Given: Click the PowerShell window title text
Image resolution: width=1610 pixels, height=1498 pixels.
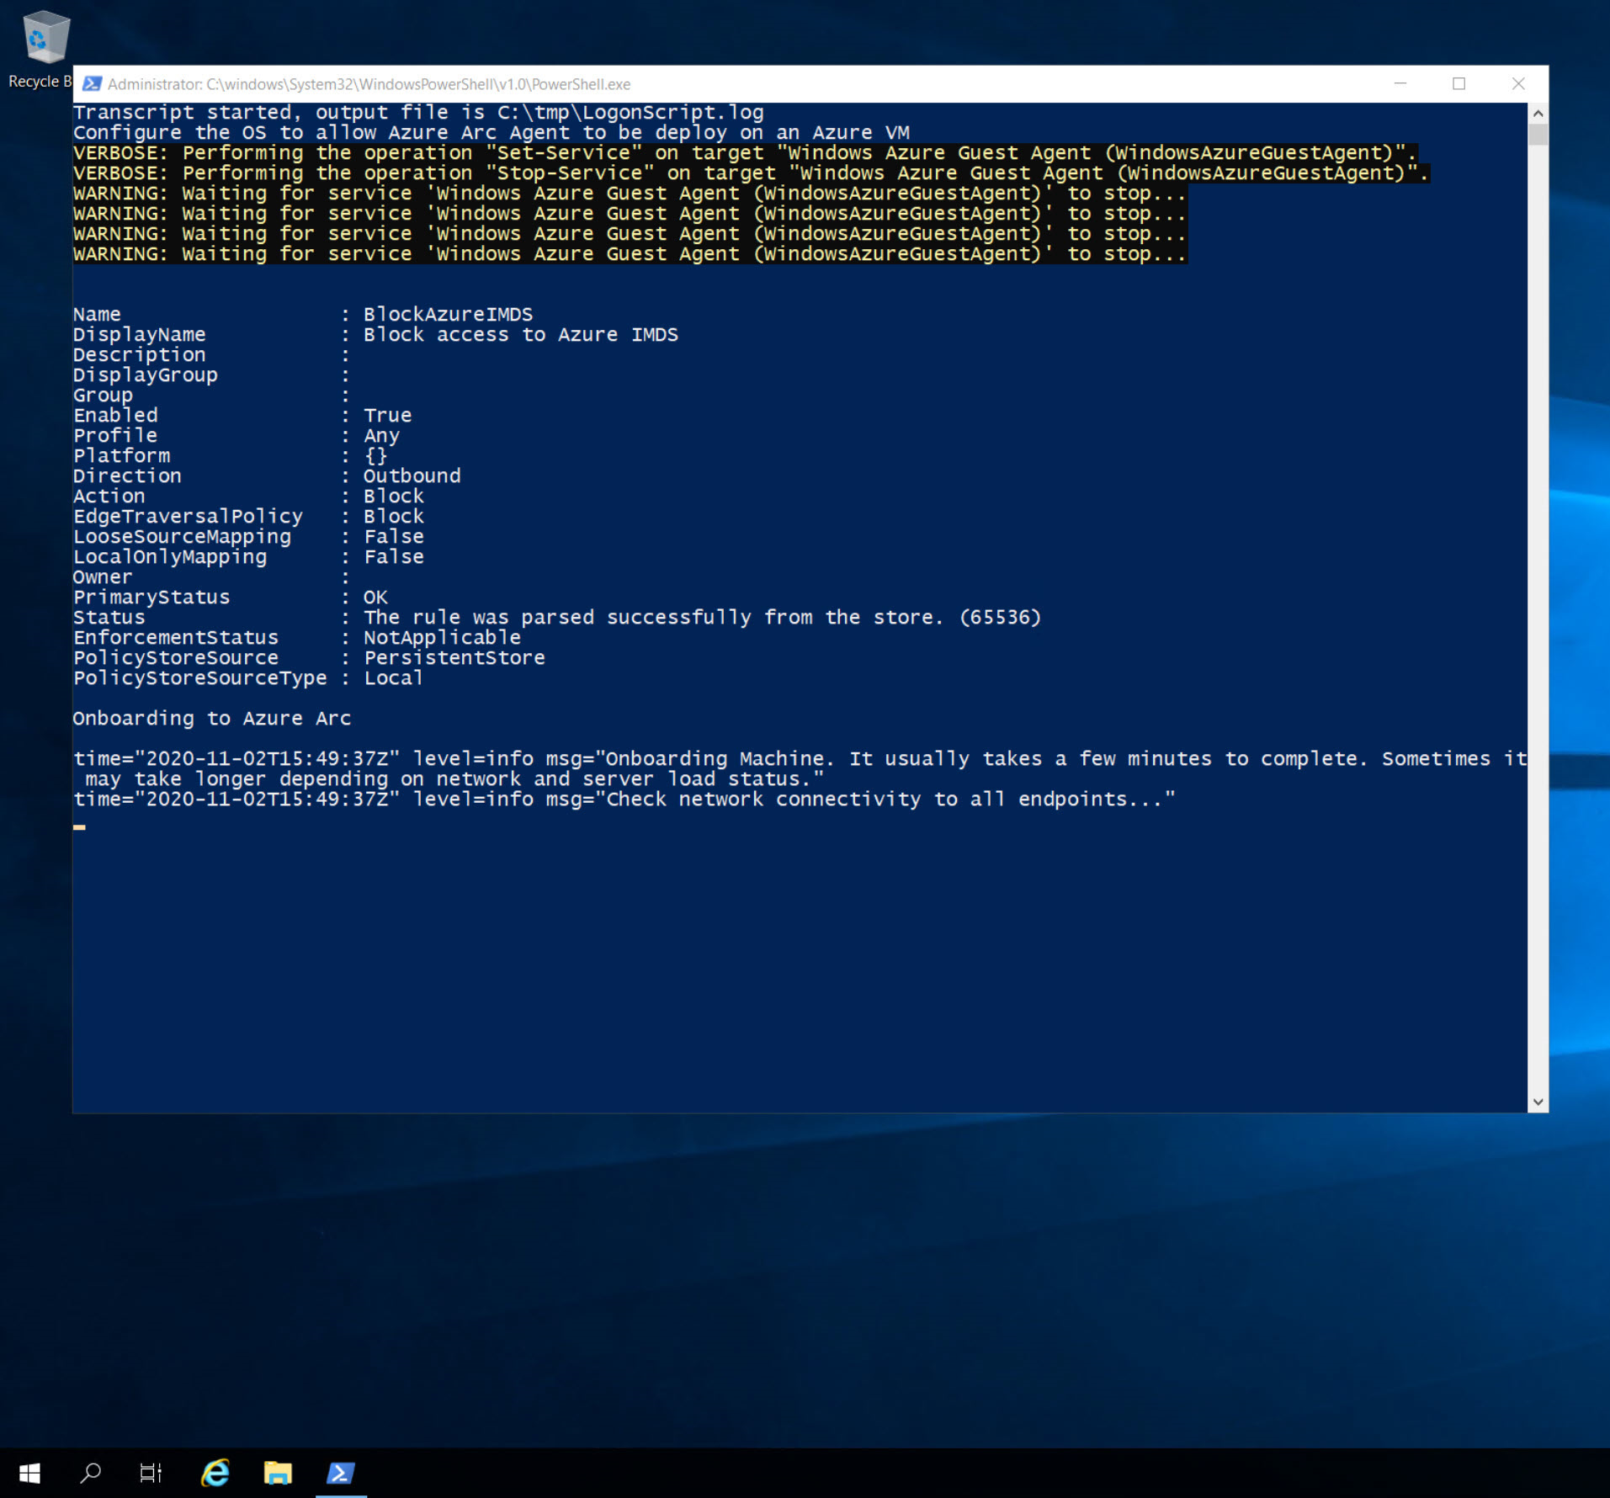Looking at the screenshot, I should point(369,84).
